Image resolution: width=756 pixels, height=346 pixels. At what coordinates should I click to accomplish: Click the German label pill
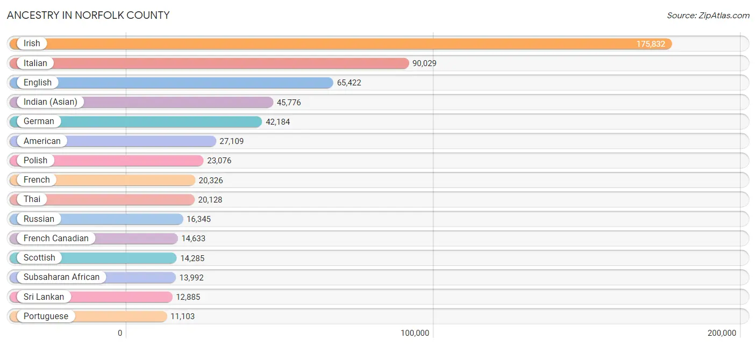[x=39, y=121]
